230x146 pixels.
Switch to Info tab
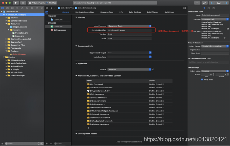point(121,12)
